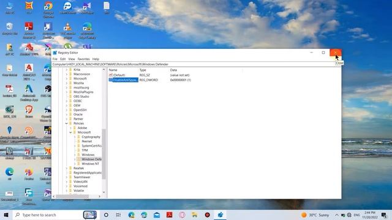The image size is (392, 220).
Task: Click tree vertical scrollbar up arrow
Action: point(104,70)
